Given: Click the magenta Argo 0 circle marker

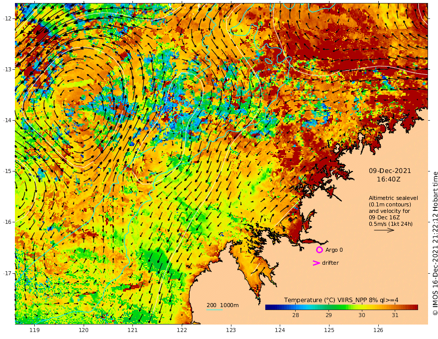Looking at the screenshot, I should point(319,250).
